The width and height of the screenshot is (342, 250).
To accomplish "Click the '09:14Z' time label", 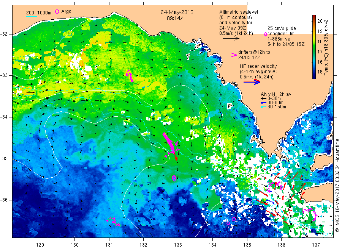I will (x=175, y=18).
